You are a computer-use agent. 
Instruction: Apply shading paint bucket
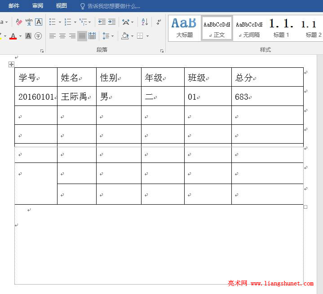pos(125,36)
